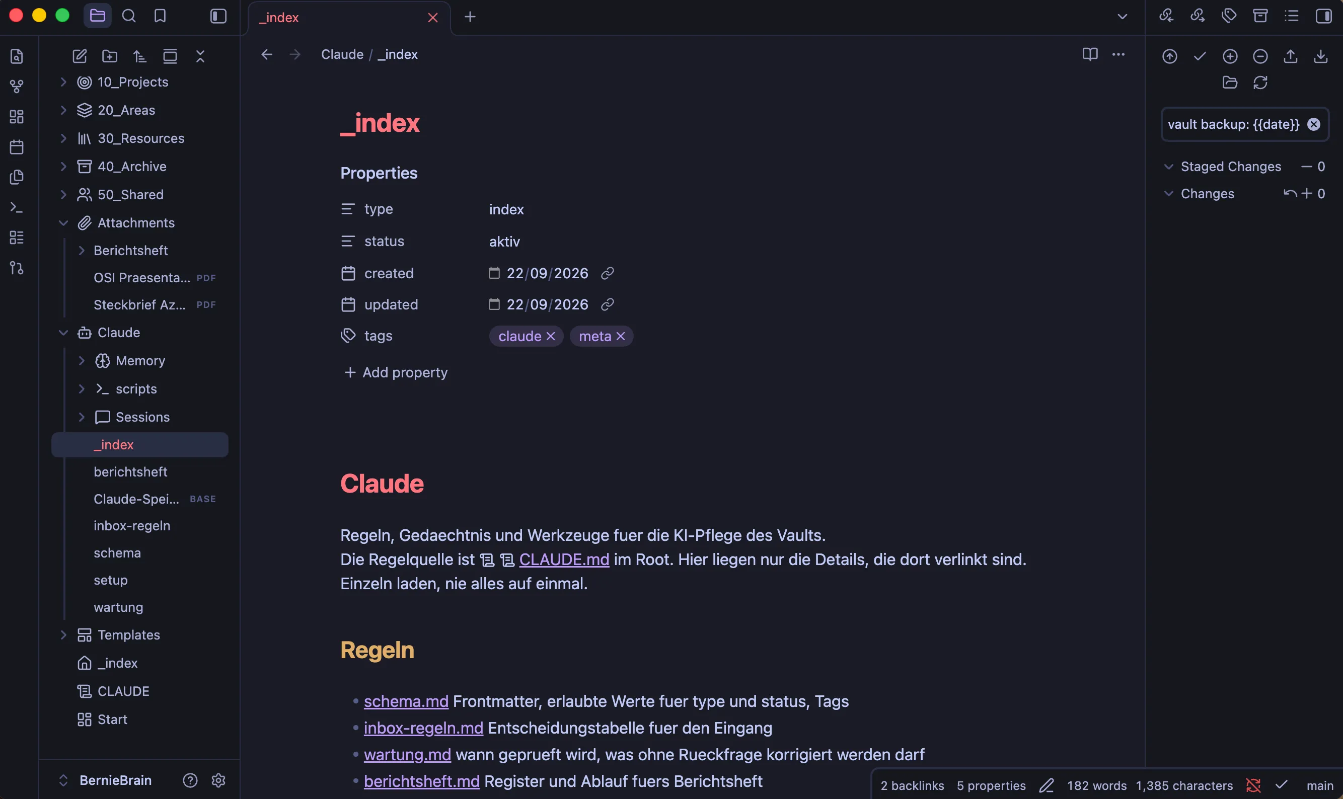The height and width of the screenshot is (799, 1343).
Task: Open Git source control ribbon icon
Action: pos(17,268)
